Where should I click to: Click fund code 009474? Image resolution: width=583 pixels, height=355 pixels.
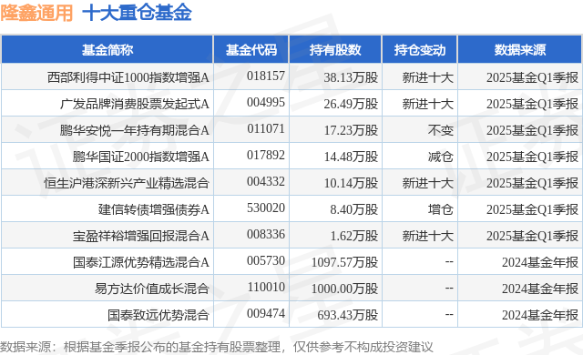pos(266,313)
